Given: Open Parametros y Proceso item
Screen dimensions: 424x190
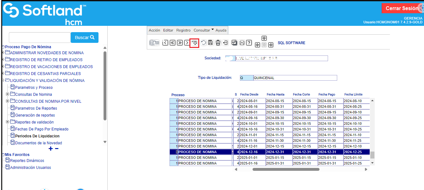Looking at the screenshot, I should coord(34,87).
